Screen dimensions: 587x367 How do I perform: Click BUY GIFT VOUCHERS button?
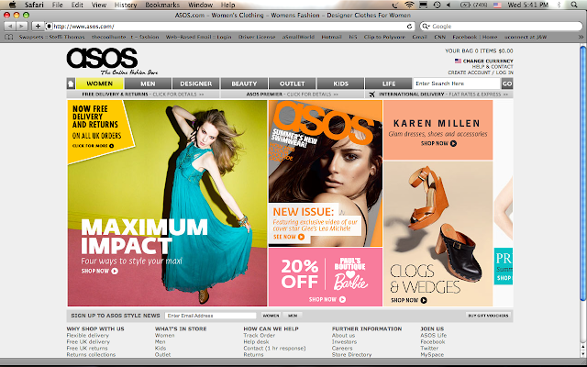[488, 316]
